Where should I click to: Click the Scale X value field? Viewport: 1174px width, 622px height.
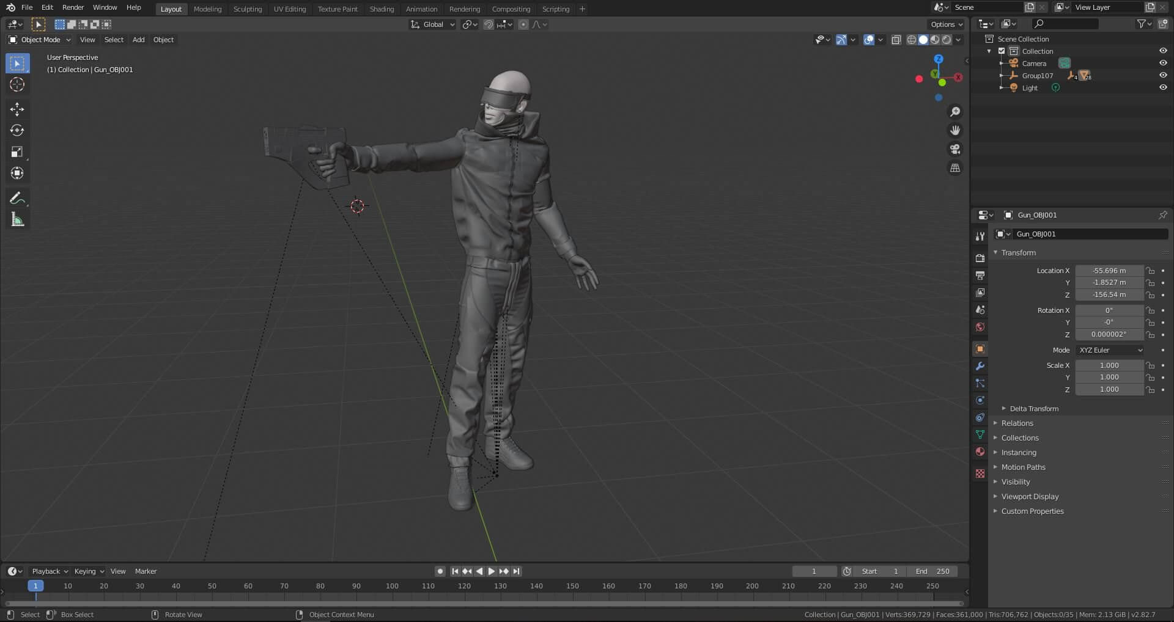pyautogui.click(x=1109, y=365)
